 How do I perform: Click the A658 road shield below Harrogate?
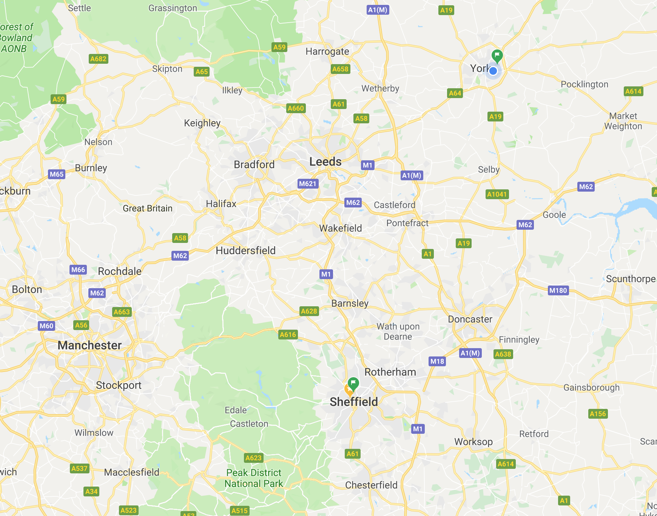tap(340, 69)
